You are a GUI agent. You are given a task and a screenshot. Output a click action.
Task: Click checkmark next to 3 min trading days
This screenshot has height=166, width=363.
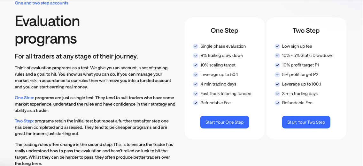click(x=277, y=94)
